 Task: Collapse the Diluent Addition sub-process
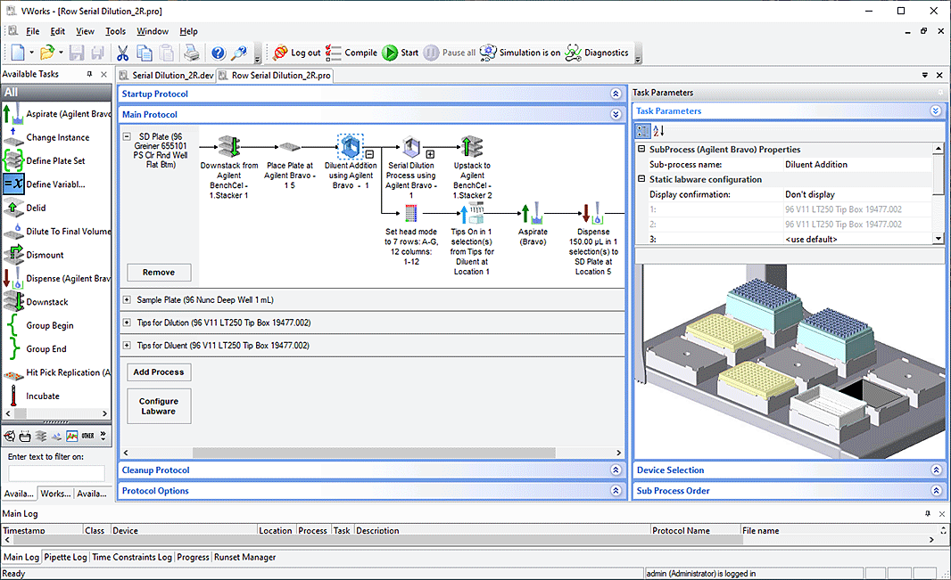click(x=369, y=154)
